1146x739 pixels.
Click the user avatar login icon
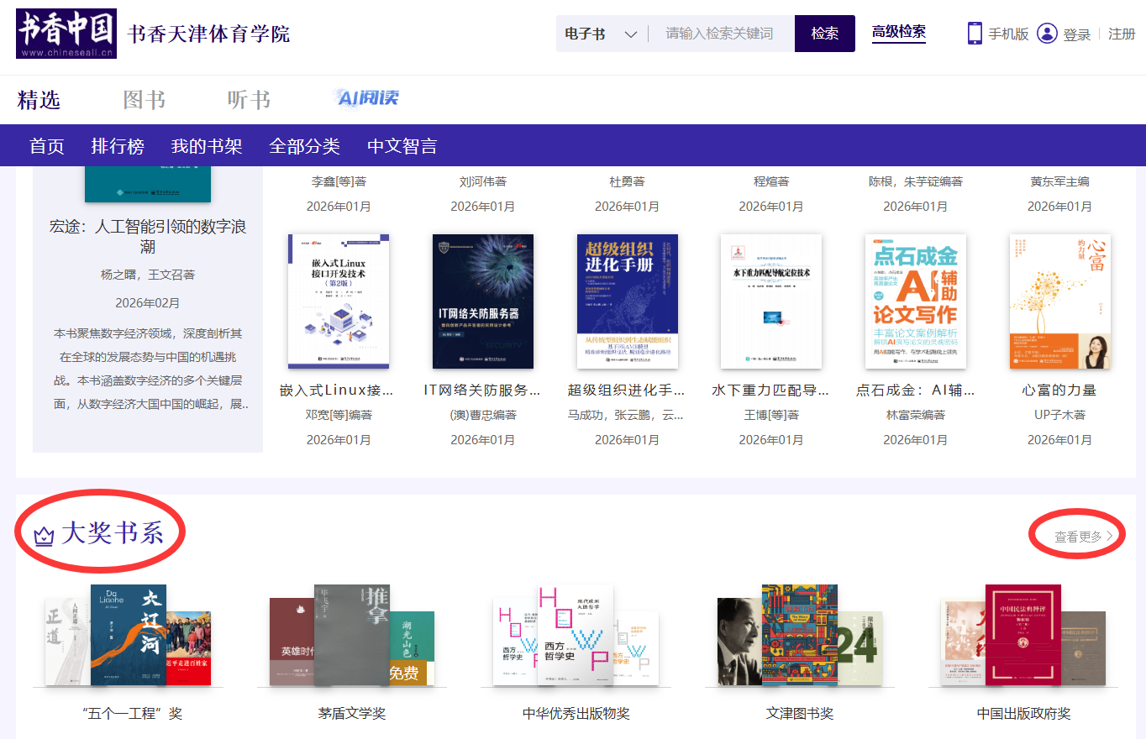tap(1046, 34)
